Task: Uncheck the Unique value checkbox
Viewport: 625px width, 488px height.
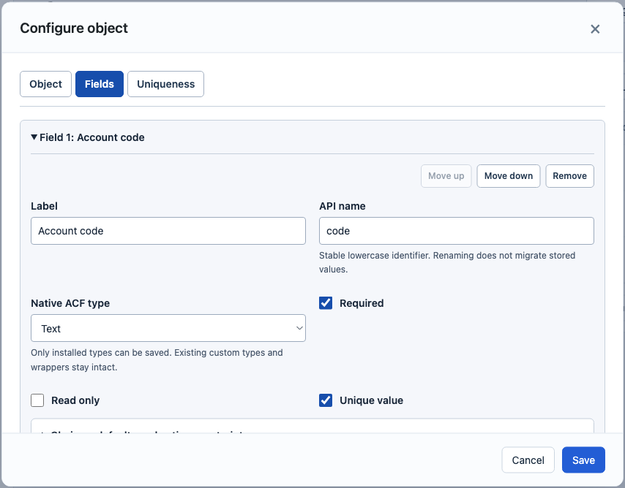Action: pos(326,400)
